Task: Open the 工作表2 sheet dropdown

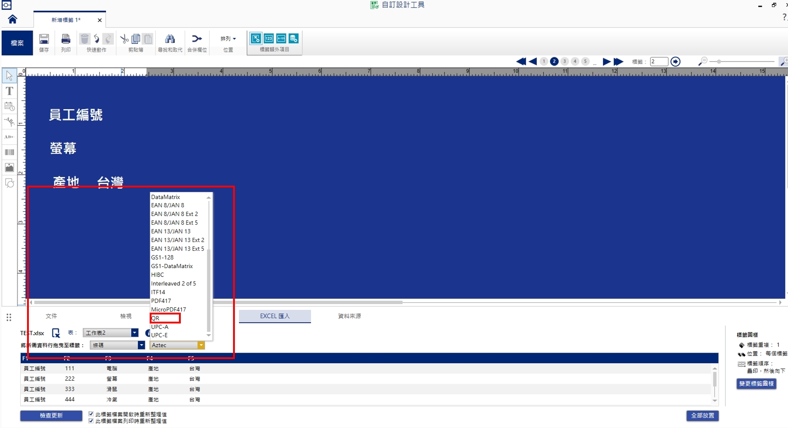Action: coord(110,332)
